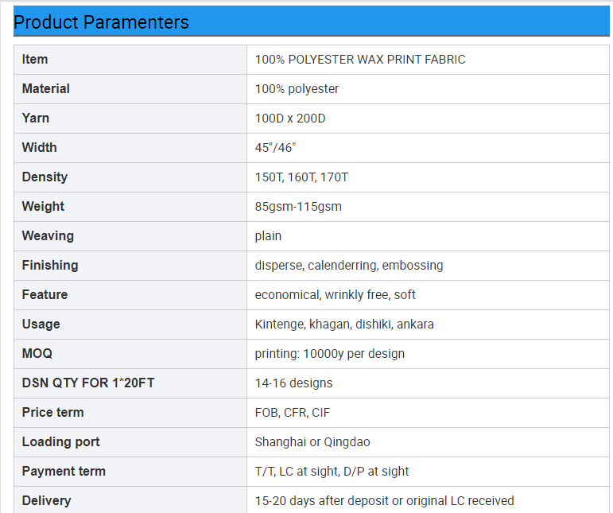This screenshot has width=613, height=513.
Task: Click the Kintenge, khagan, dishiki, ankara text
Action: (x=344, y=325)
